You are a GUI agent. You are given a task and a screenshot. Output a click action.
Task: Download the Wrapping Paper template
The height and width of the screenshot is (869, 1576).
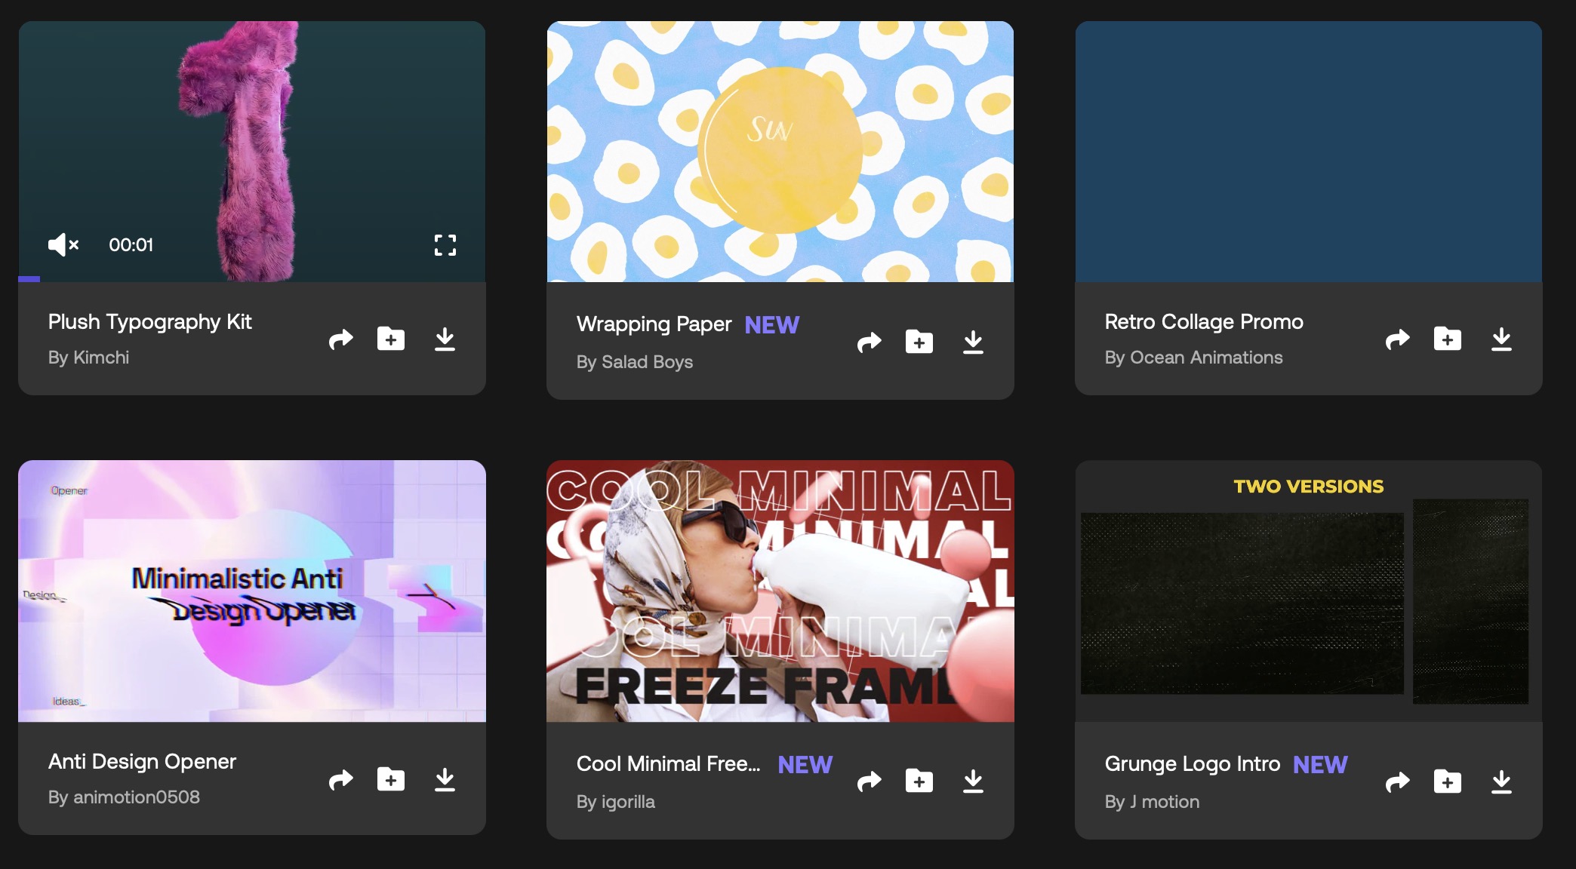pos(973,342)
